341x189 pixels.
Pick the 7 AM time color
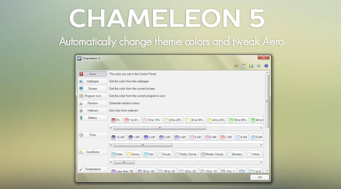pyautogui.click(x=226, y=137)
